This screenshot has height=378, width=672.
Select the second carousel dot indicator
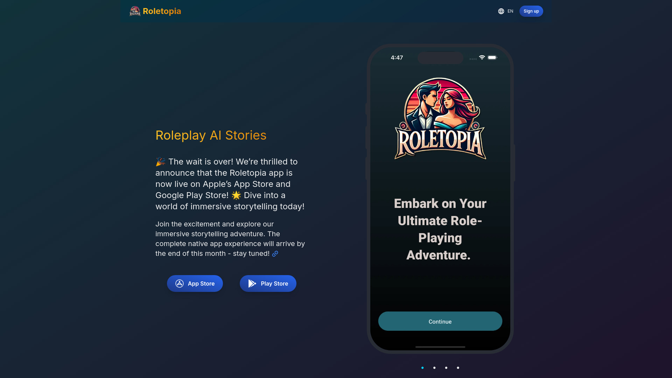[x=434, y=368]
